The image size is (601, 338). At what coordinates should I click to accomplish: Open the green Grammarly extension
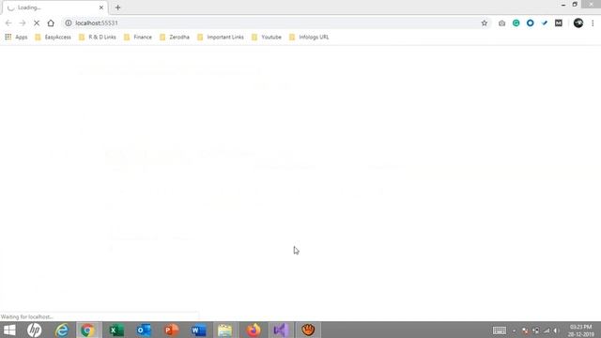(x=516, y=23)
